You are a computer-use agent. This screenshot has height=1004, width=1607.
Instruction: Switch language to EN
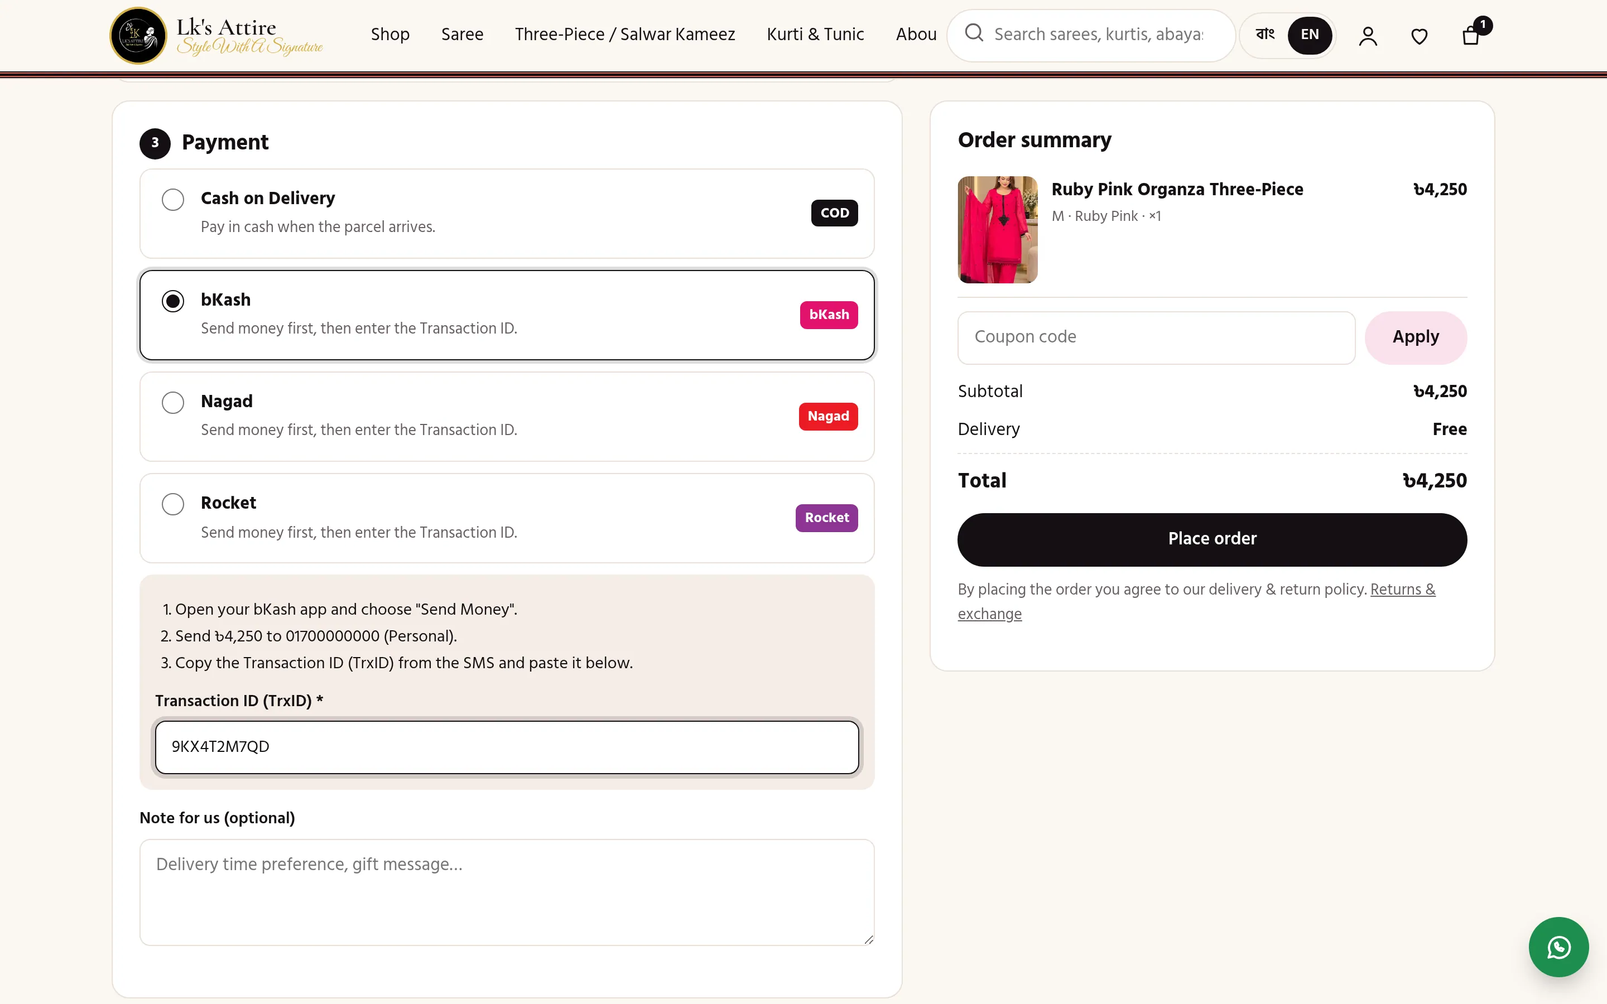point(1310,35)
